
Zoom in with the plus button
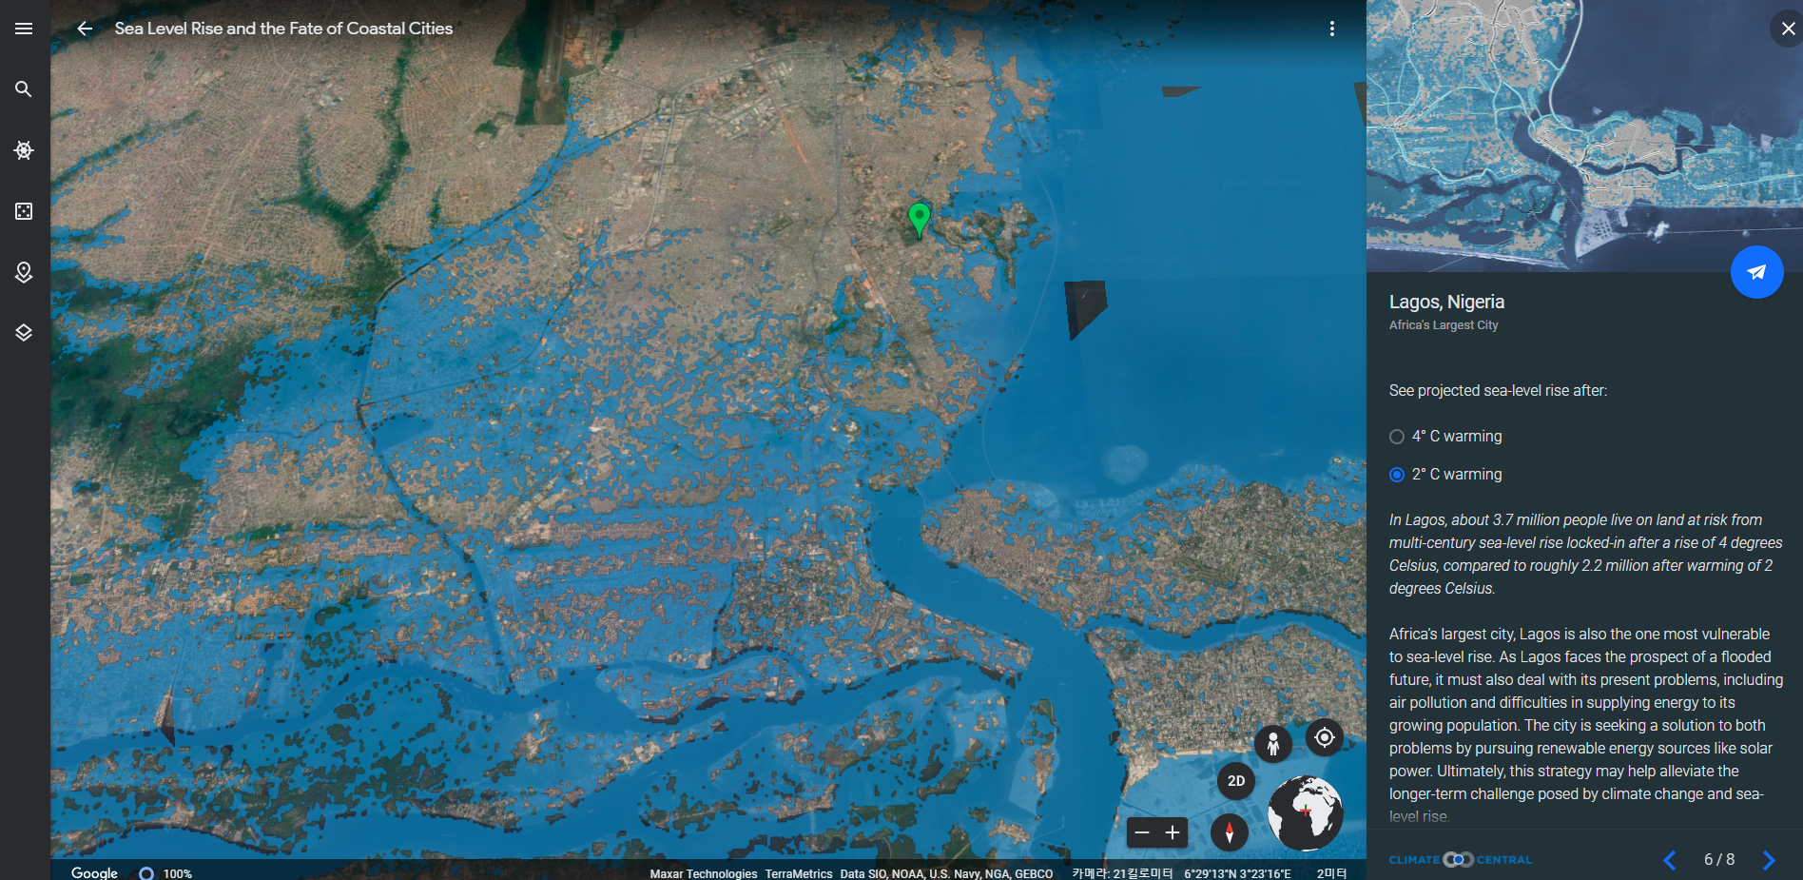(x=1173, y=832)
